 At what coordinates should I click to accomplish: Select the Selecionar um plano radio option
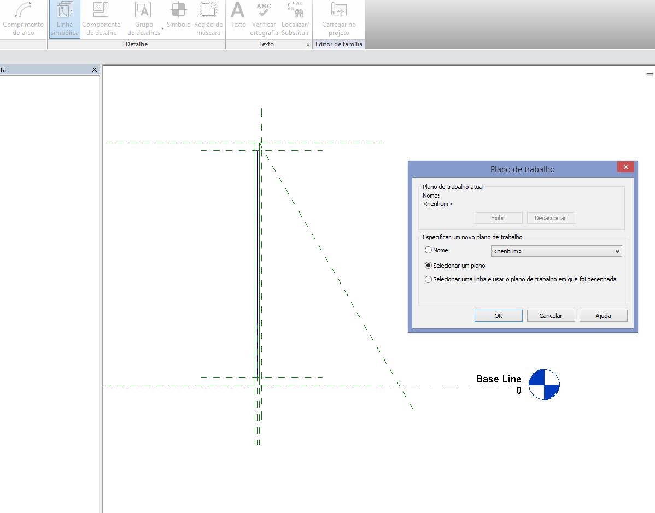[x=428, y=266]
